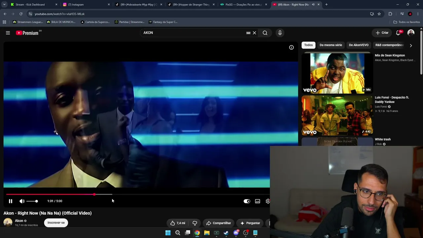Open Windows Start menu
This screenshot has width=423, height=238.
168,233
